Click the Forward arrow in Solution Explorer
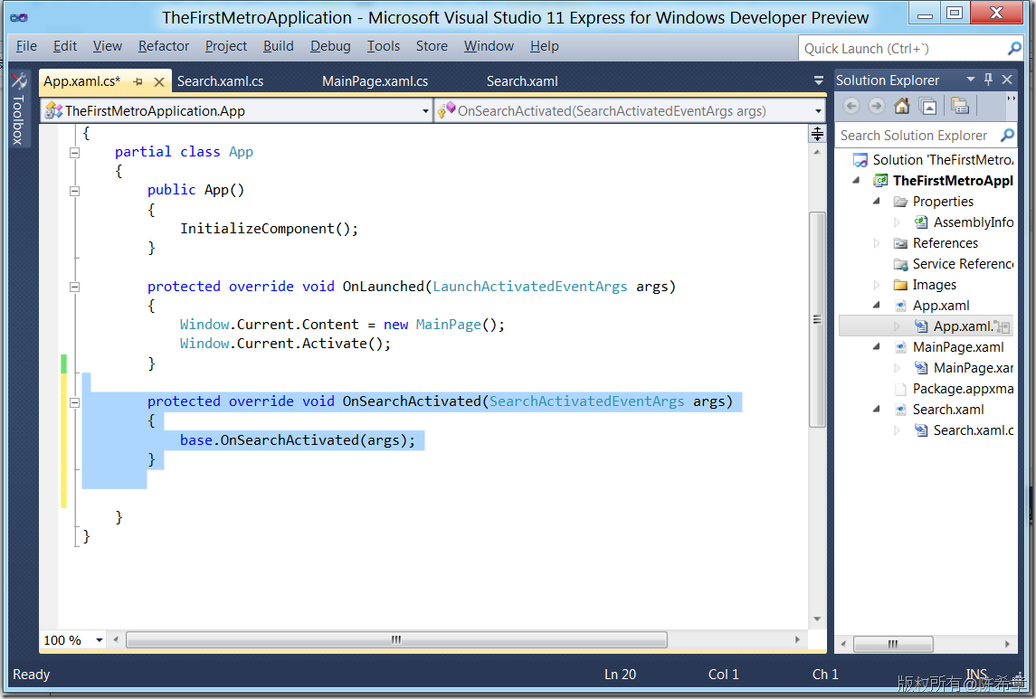The height and width of the screenshot is (699, 1036). [876, 107]
